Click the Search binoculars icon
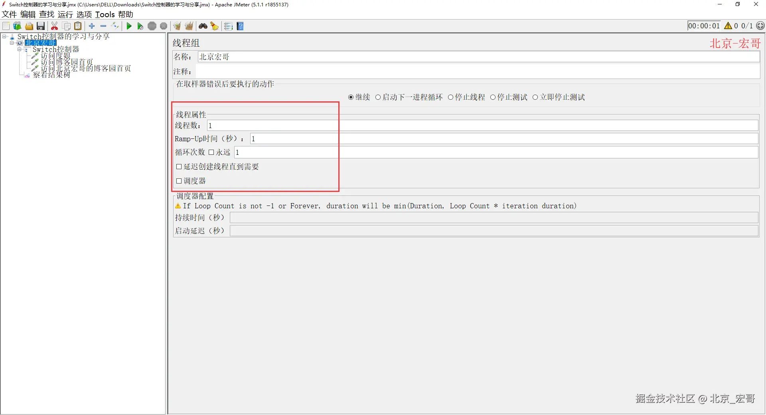 tap(203, 26)
